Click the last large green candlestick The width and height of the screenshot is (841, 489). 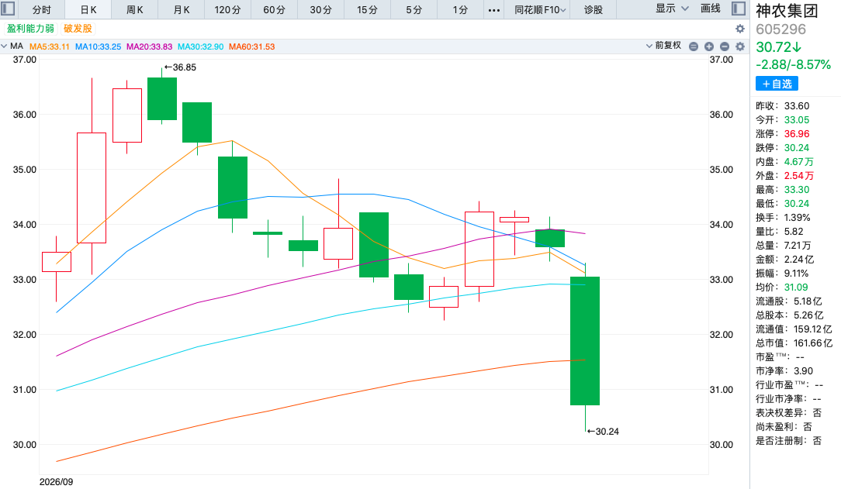[x=585, y=341]
